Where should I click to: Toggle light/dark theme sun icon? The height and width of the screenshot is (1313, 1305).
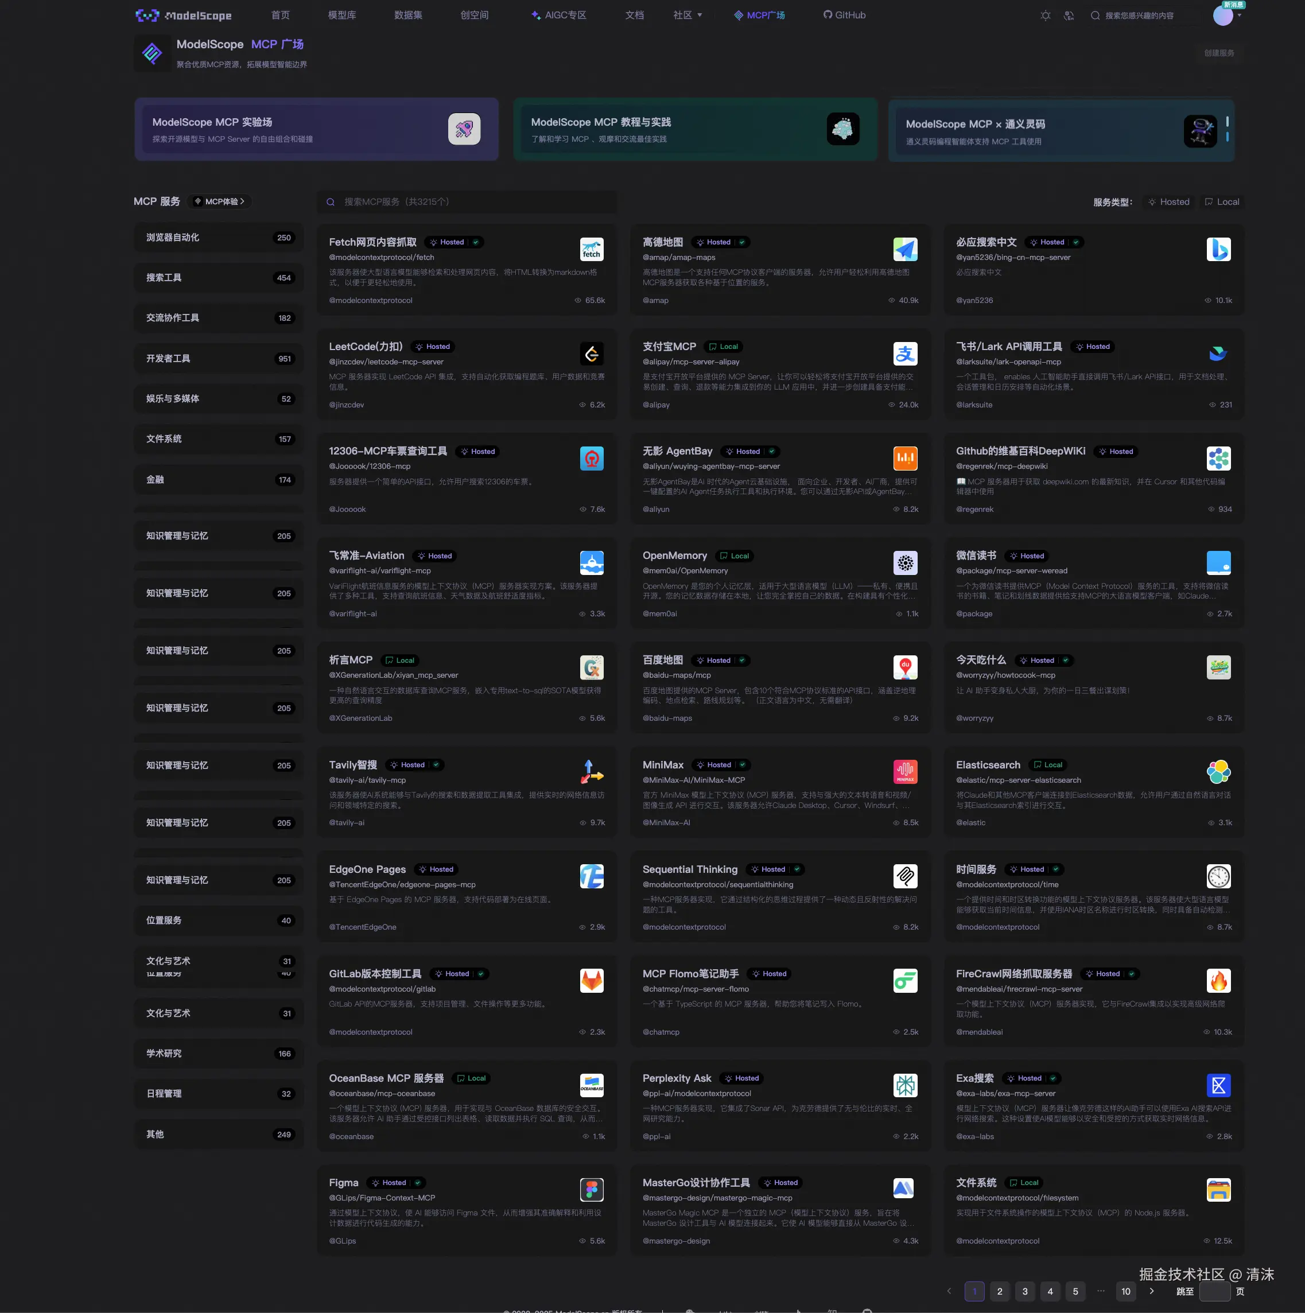pos(1046,15)
